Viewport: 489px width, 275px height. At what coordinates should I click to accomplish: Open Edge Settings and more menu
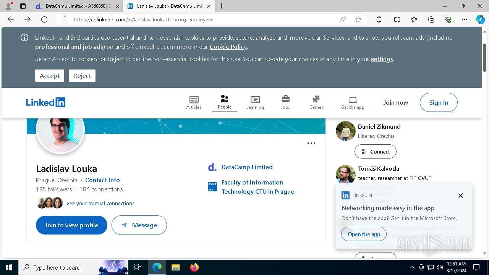coord(465,19)
